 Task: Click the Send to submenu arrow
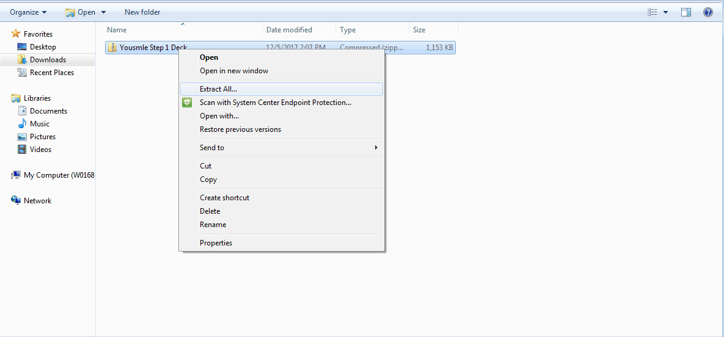coord(376,148)
